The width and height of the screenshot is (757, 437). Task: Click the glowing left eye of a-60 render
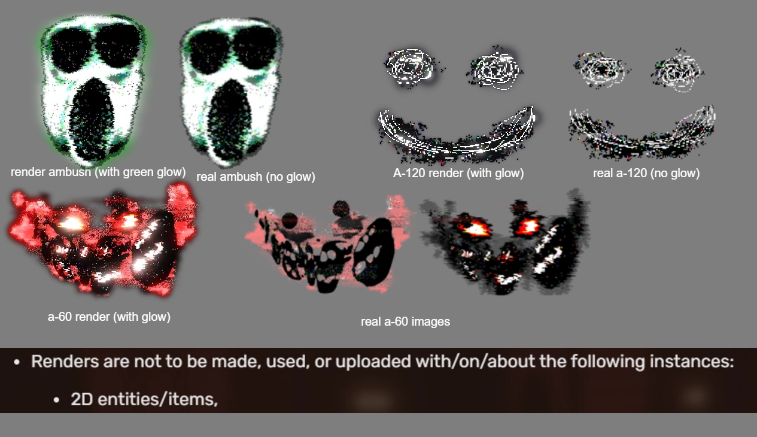pyautogui.click(x=71, y=222)
